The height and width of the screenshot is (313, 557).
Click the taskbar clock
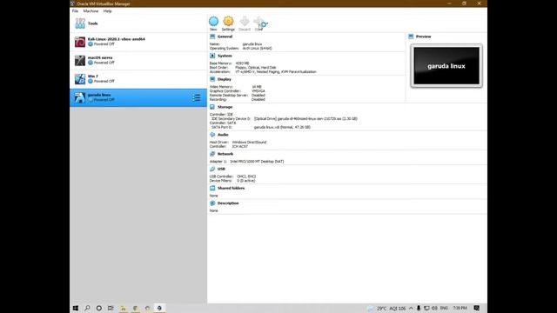(460, 308)
